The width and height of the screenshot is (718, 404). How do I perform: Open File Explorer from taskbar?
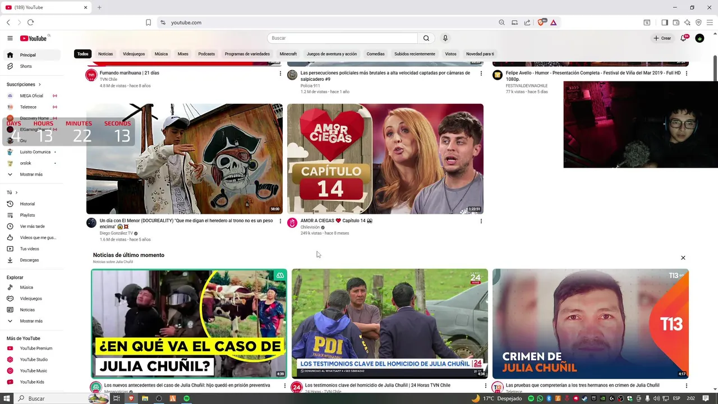click(145, 398)
